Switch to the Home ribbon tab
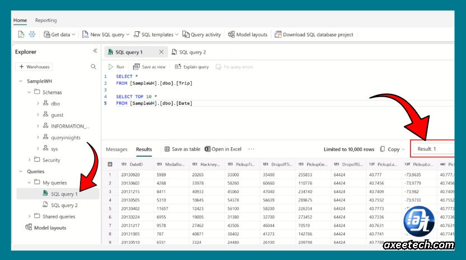 [x=20, y=20]
